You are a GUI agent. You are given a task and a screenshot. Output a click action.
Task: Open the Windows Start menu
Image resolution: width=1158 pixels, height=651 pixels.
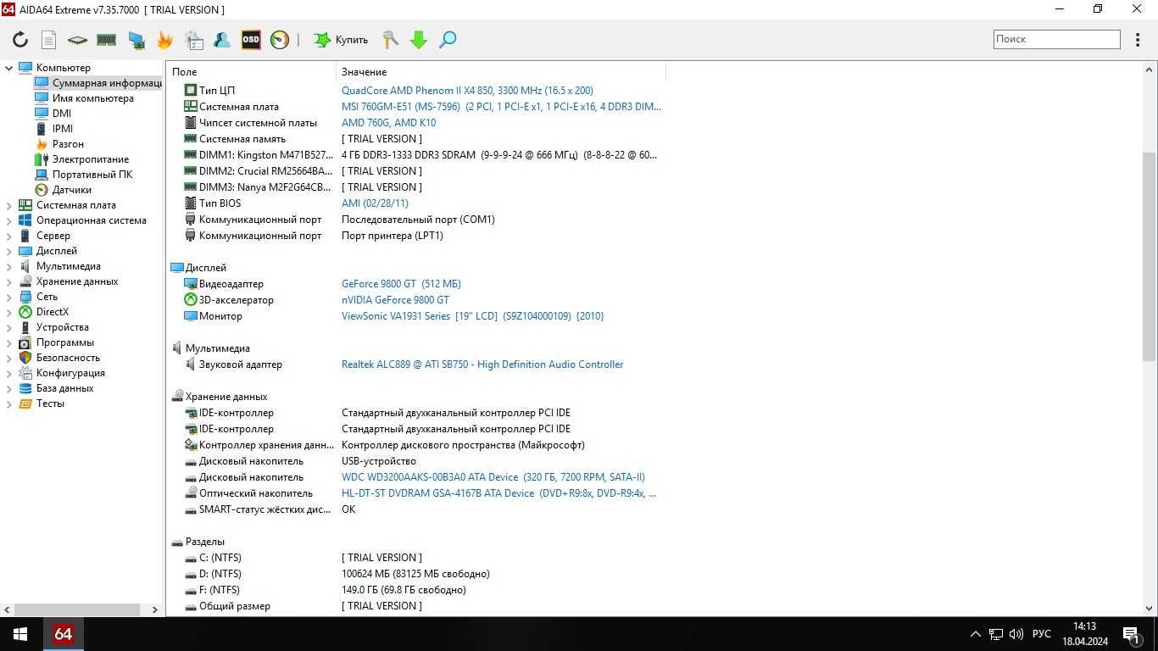pyautogui.click(x=20, y=634)
